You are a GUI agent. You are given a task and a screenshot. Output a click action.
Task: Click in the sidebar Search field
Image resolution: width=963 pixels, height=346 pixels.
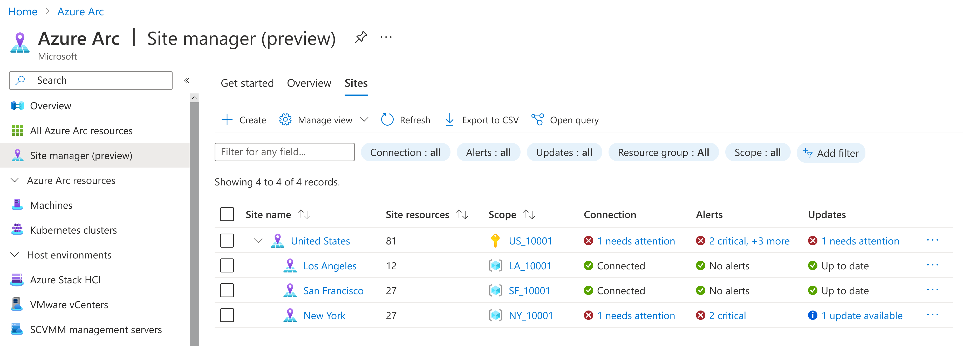91,80
